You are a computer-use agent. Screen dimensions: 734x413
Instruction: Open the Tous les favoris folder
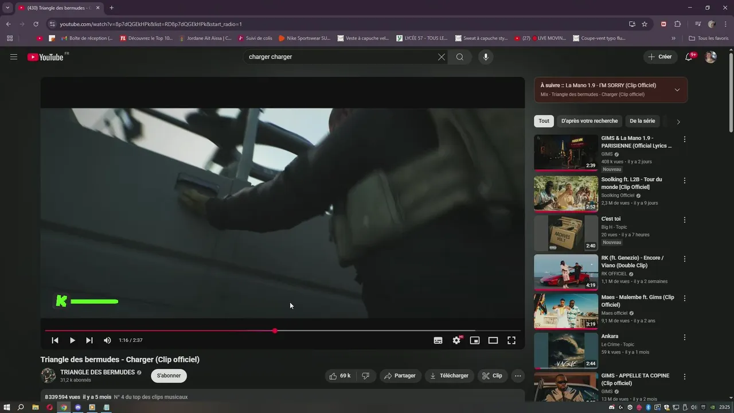tap(709, 38)
